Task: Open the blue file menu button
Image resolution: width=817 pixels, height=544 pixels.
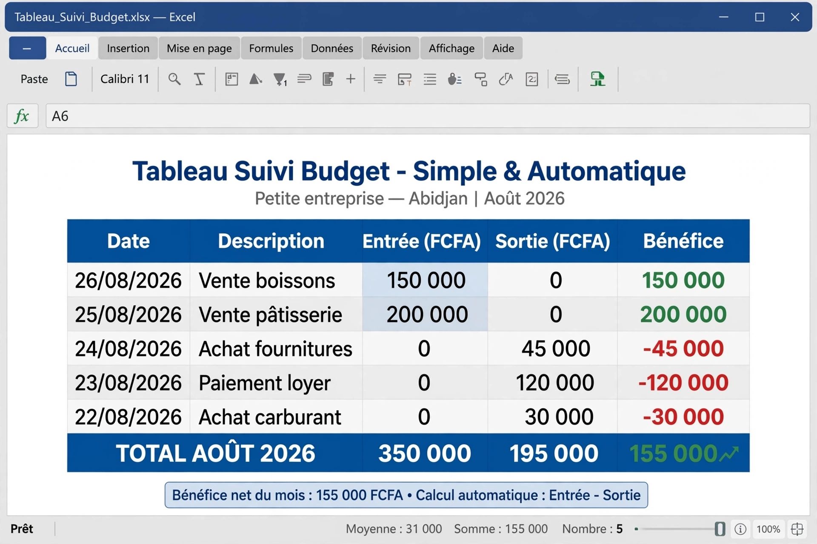Action: [x=27, y=48]
